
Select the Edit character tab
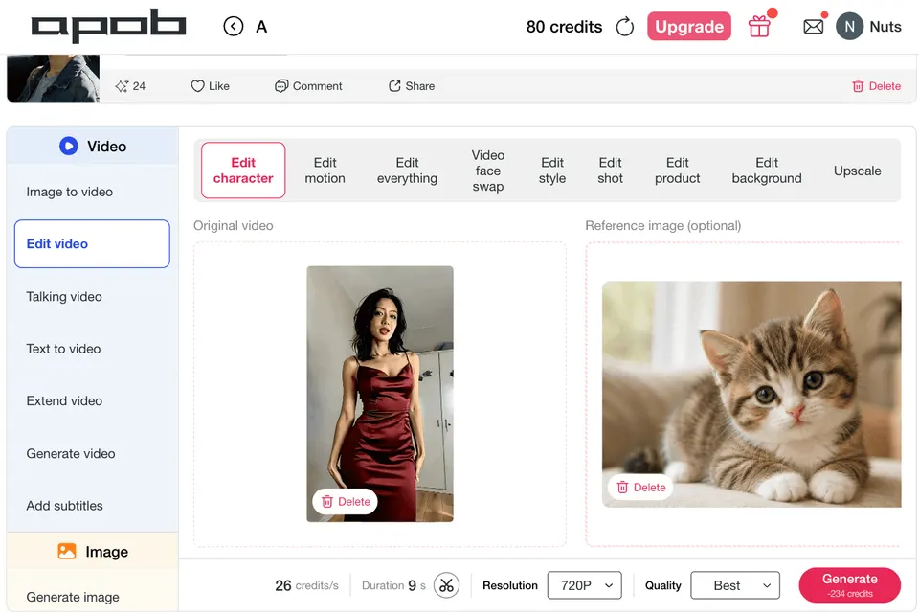coord(243,170)
